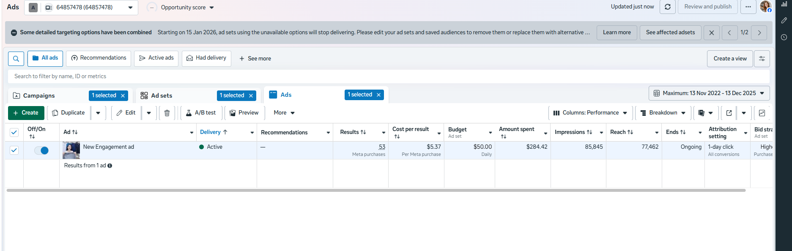This screenshot has height=251, width=792.
Task: Open the Breakdown dropdown
Action: point(663,113)
